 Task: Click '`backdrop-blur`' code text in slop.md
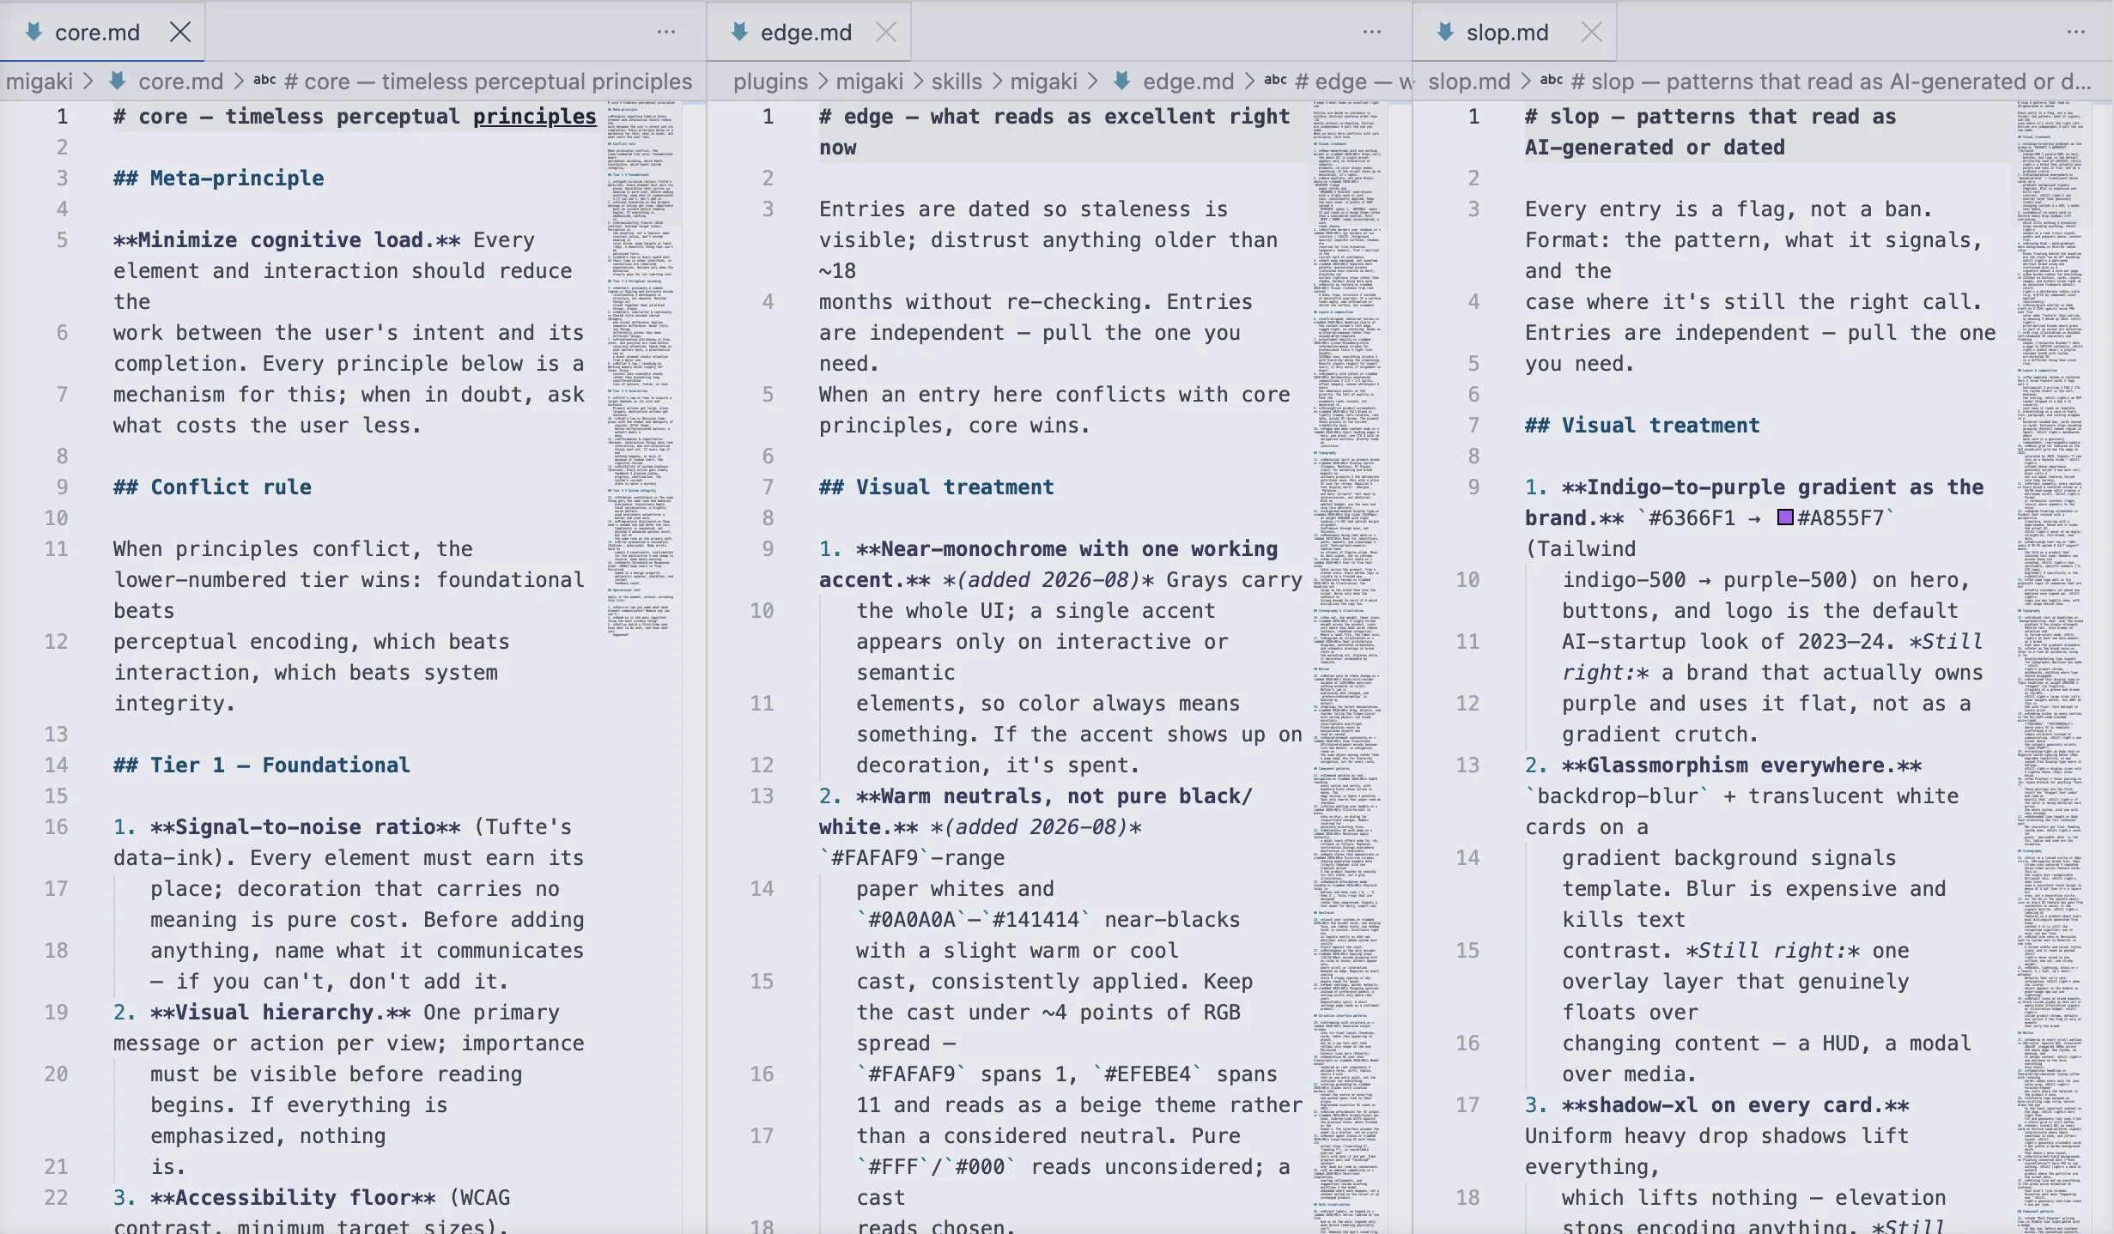coord(1618,795)
